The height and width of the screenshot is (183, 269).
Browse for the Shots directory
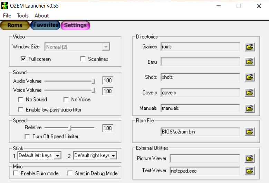tap(249, 77)
